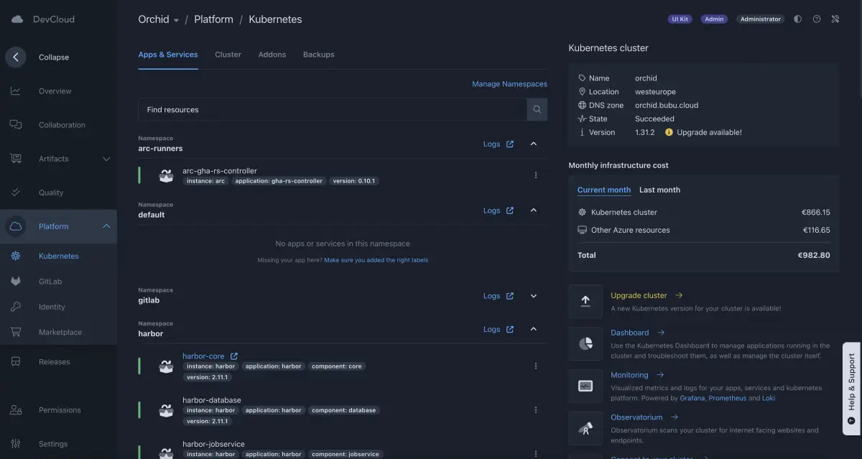
Task: Click the help question mark icon in header
Action: (x=817, y=19)
